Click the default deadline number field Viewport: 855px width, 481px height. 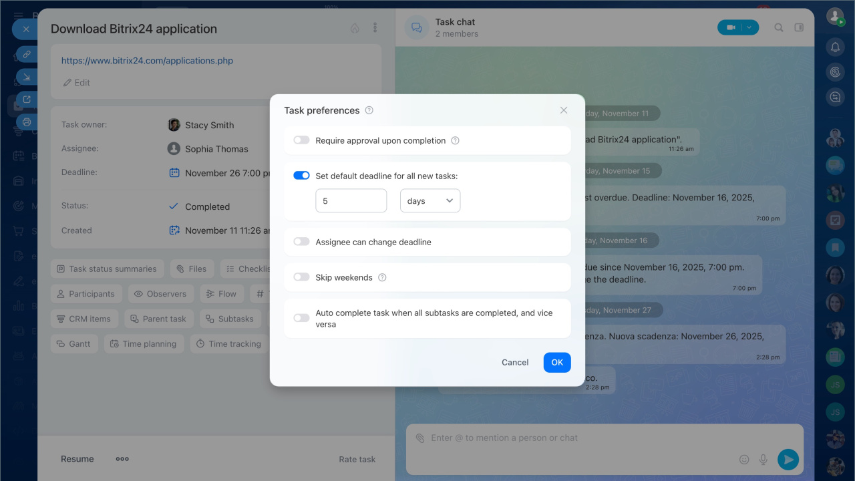click(x=351, y=201)
